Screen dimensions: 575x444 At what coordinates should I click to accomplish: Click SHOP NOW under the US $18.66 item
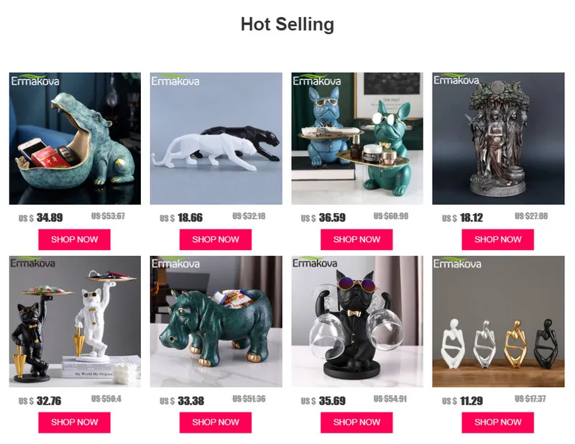(x=216, y=239)
